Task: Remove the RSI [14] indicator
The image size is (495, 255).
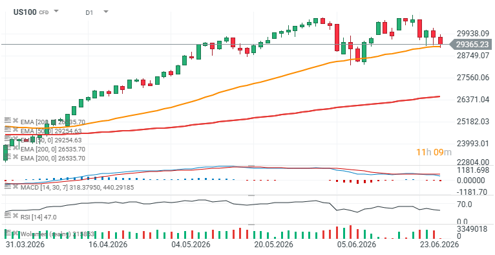Action: click(x=15, y=216)
